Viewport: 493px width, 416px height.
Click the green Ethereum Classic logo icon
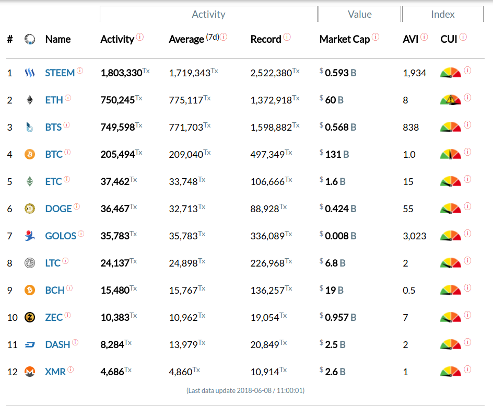pos(30,181)
